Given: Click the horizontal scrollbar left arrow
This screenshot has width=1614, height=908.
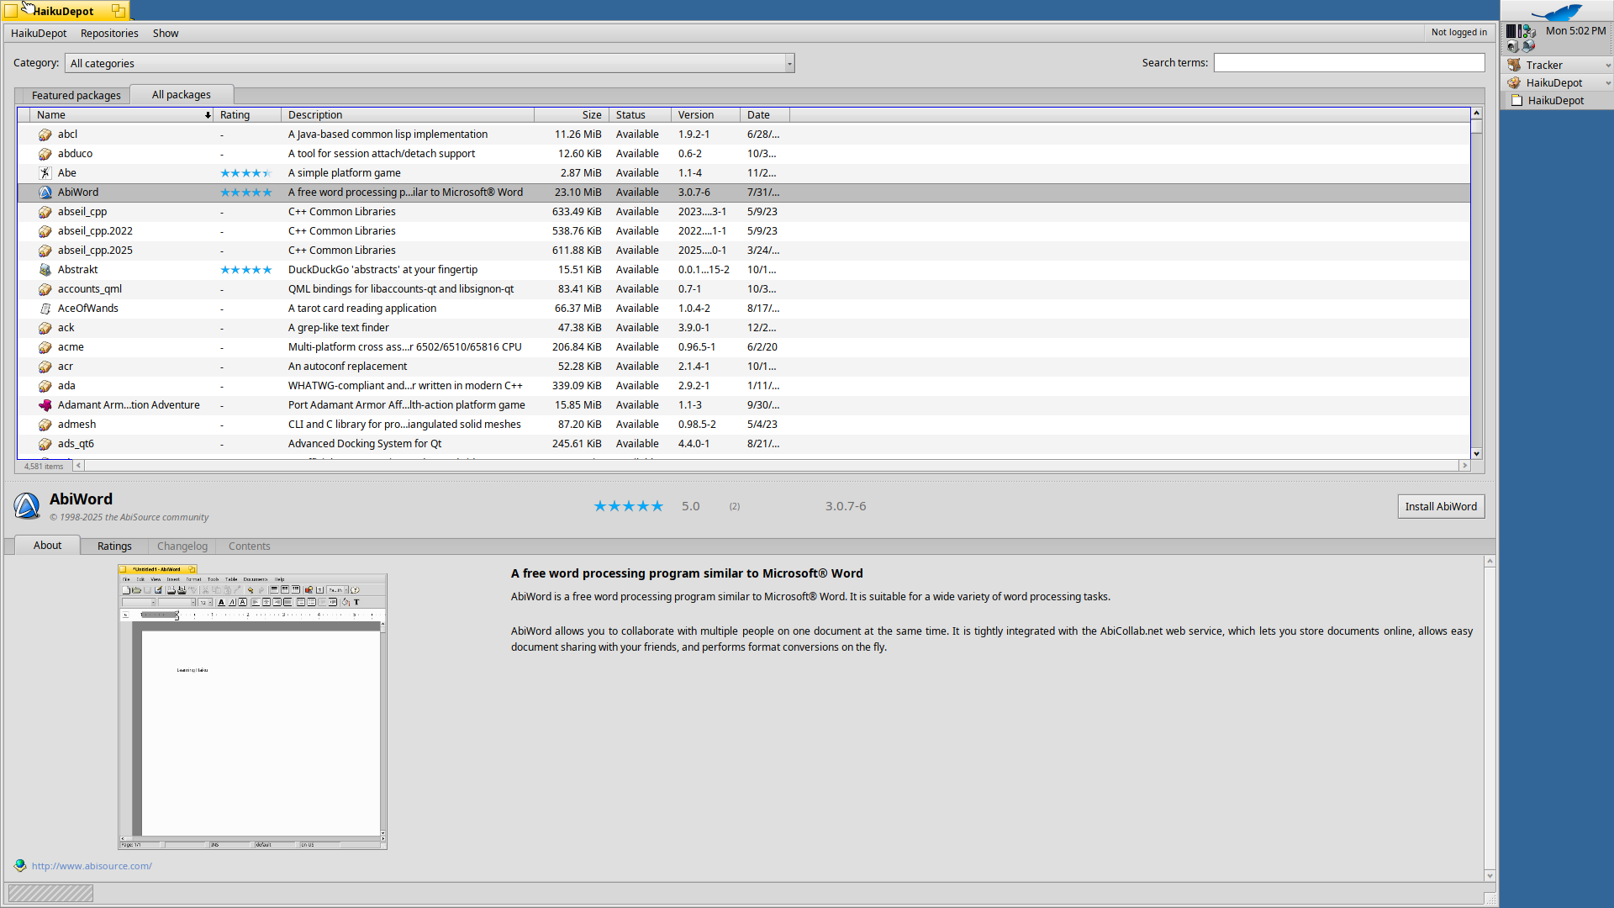Looking at the screenshot, I should pos(79,466).
